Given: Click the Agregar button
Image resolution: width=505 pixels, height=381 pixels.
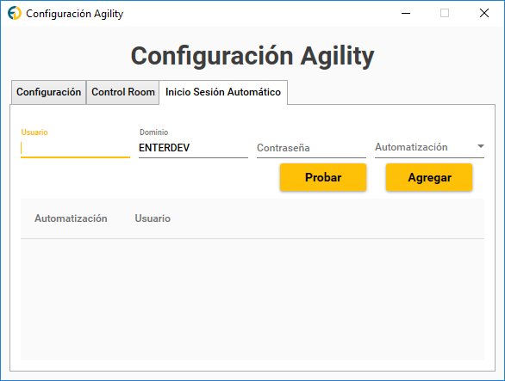Looking at the screenshot, I should tap(429, 177).
